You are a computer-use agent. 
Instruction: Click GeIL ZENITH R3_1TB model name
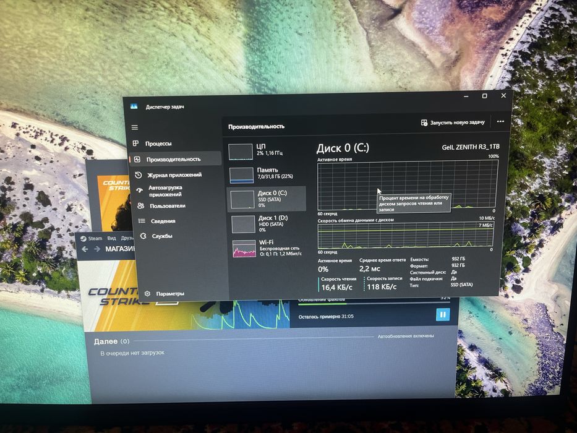471,147
